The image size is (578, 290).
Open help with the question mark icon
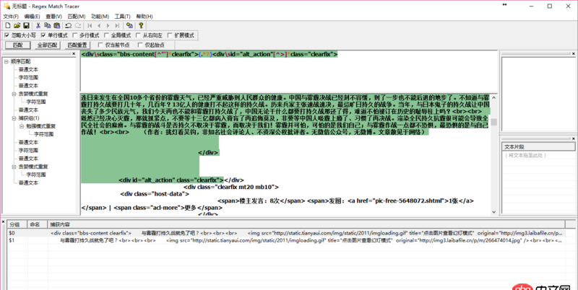pyautogui.click(x=141, y=25)
